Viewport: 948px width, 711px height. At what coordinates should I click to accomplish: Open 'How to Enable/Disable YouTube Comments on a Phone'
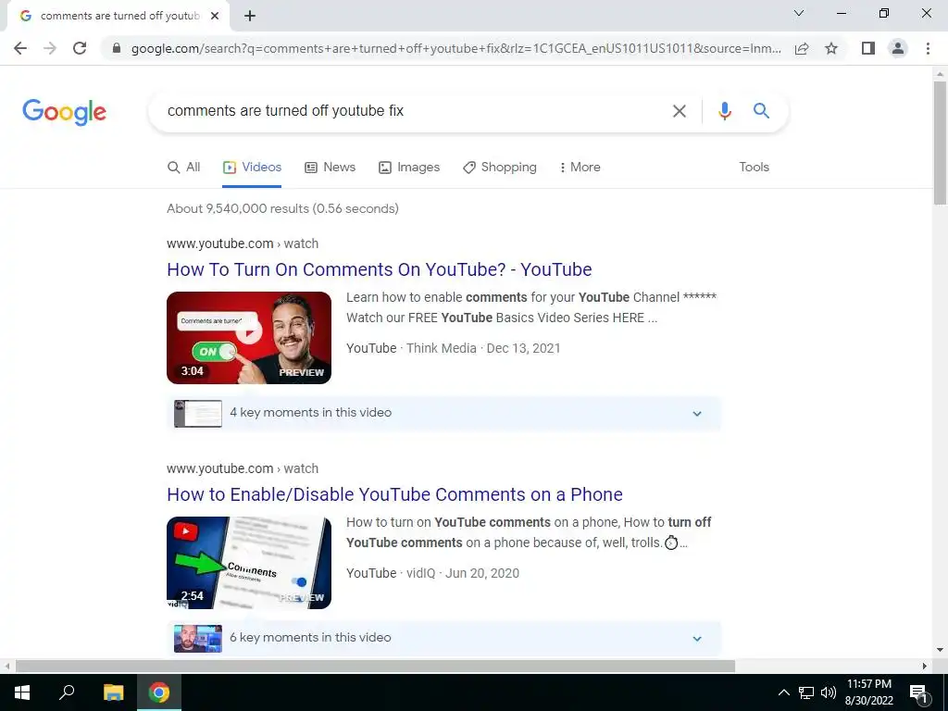coord(394,494)
